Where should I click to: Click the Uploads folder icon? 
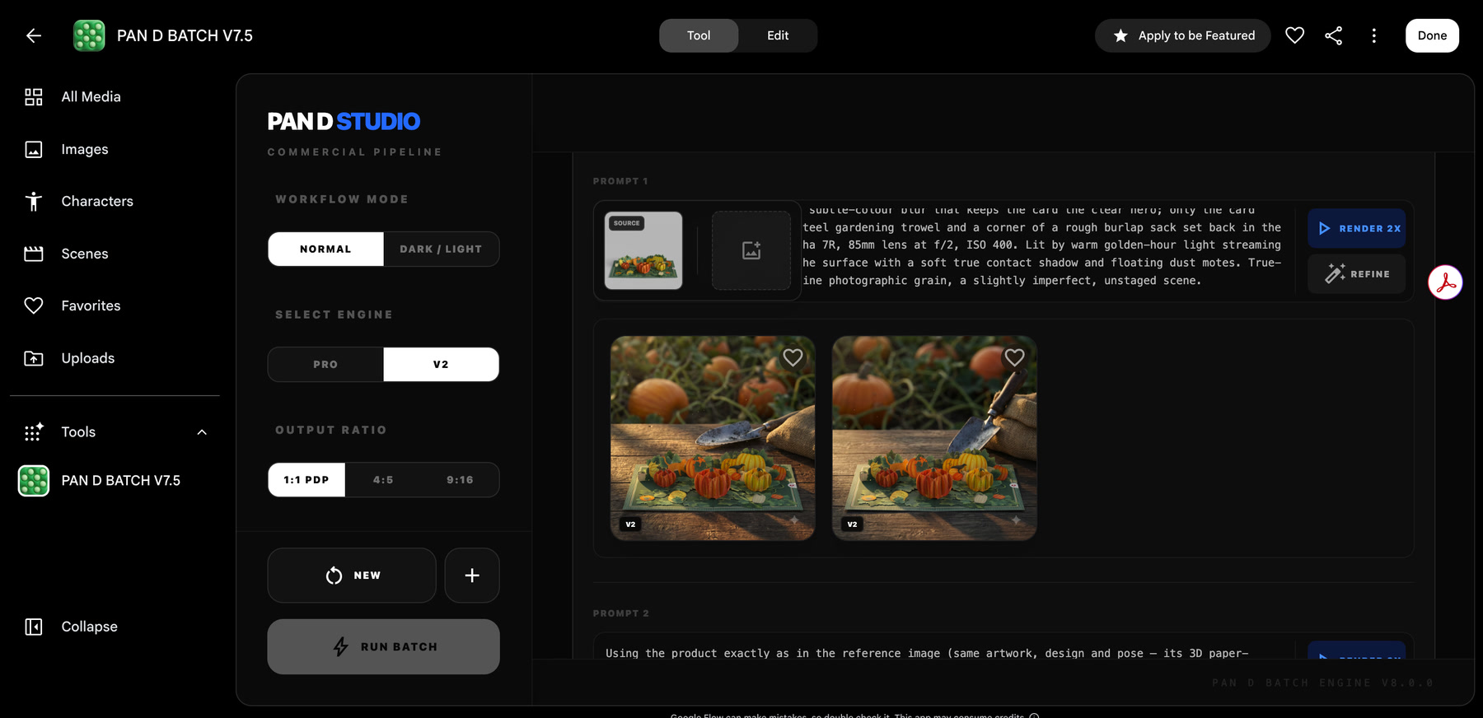34,358
